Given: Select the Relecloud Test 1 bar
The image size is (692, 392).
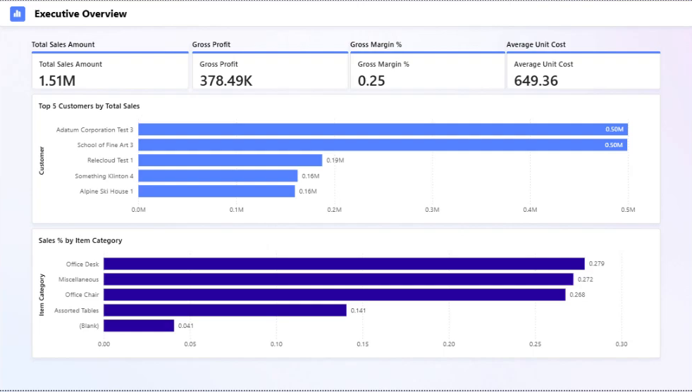Looking at the screenshot, I should point(230,160).
